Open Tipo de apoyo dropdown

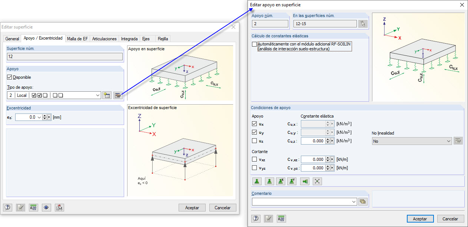pyautogui.click(x=98, y=95)
